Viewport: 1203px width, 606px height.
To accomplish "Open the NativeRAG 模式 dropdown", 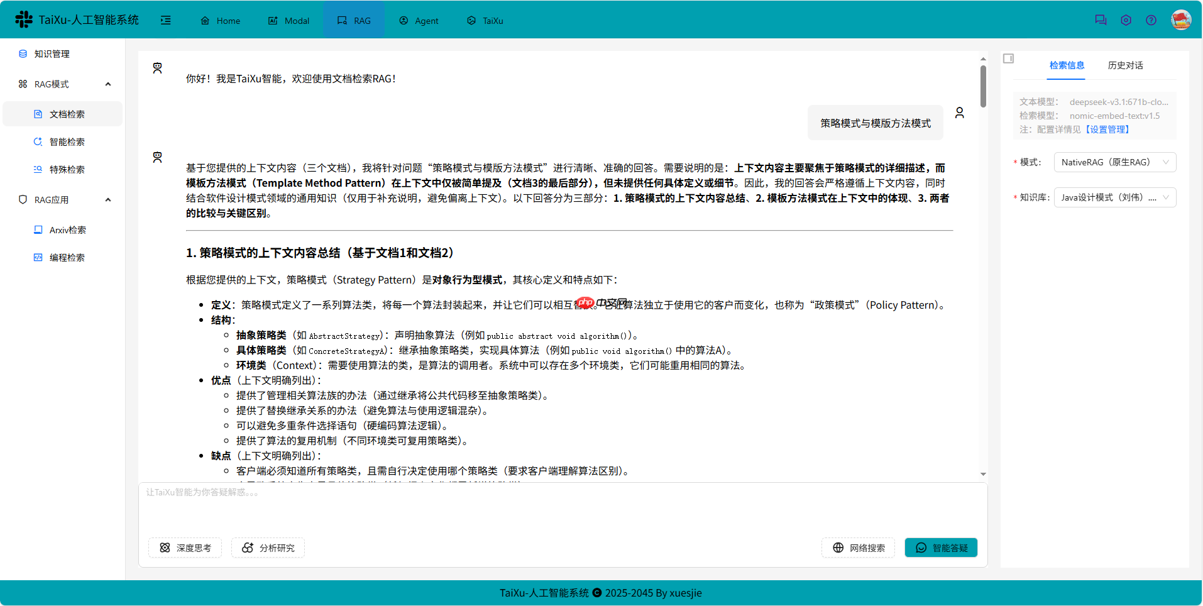I will click(1114, 162).
